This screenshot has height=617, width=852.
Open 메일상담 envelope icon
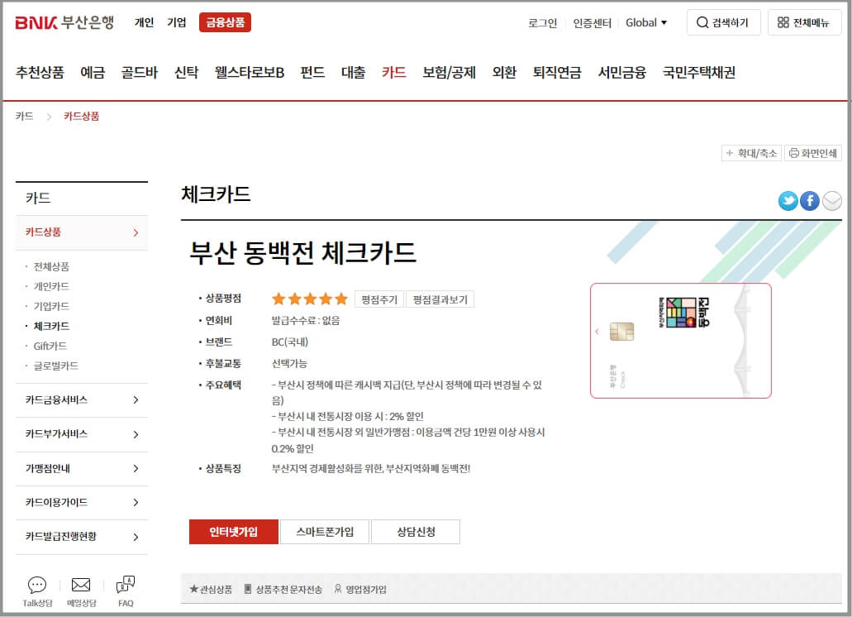[x=81, y=585]
